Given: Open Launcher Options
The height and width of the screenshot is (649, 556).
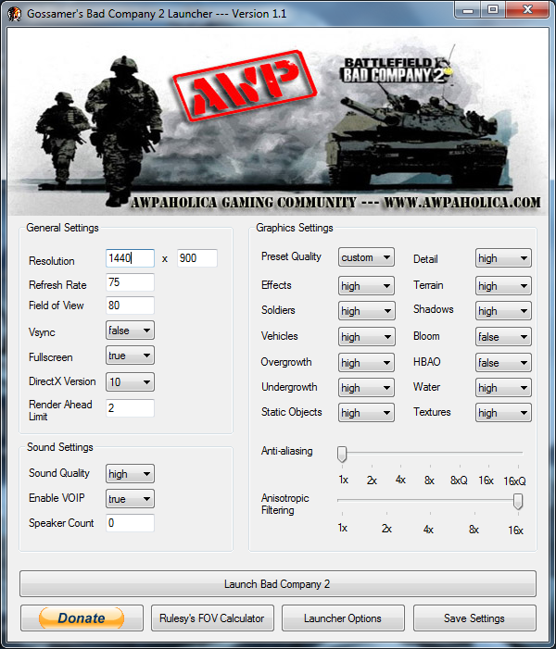Looking at the screenshot, I should [343, 618].
